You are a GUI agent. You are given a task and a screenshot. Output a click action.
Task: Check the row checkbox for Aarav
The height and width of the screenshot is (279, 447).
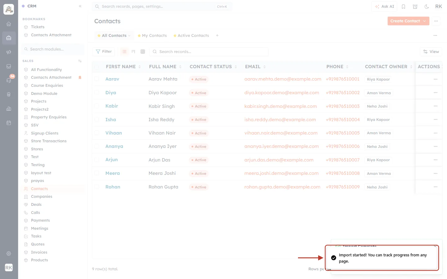(x=97, y=79)
